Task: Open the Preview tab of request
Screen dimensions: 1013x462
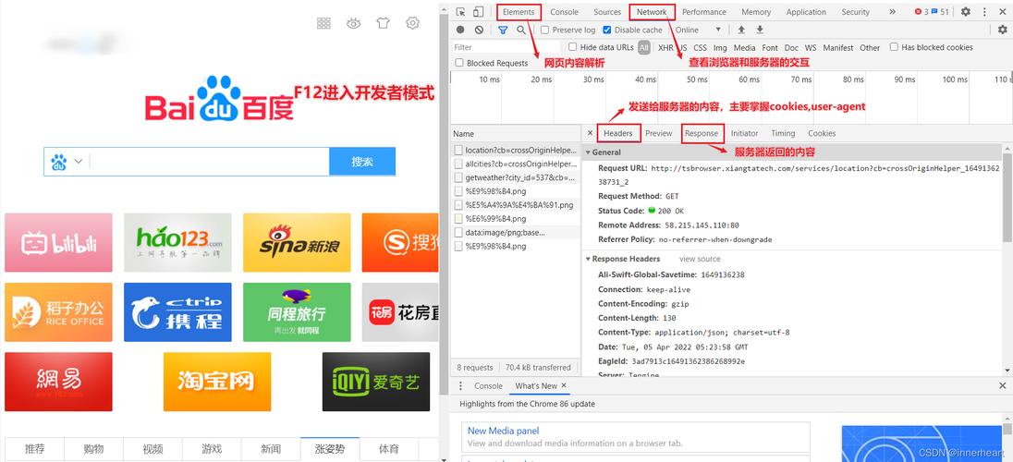Action: click(659, 133)
